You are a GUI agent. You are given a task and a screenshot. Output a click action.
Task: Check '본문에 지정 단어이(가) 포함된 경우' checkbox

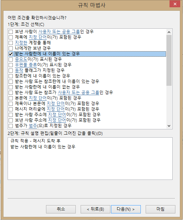(x=11, y=98)
